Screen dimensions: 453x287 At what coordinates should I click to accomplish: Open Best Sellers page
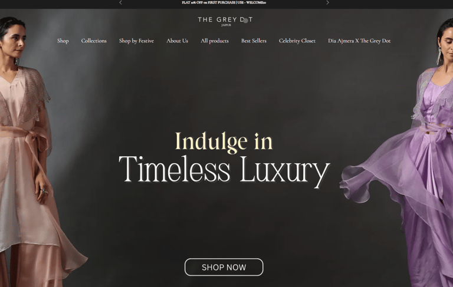[x=254, y=41]
